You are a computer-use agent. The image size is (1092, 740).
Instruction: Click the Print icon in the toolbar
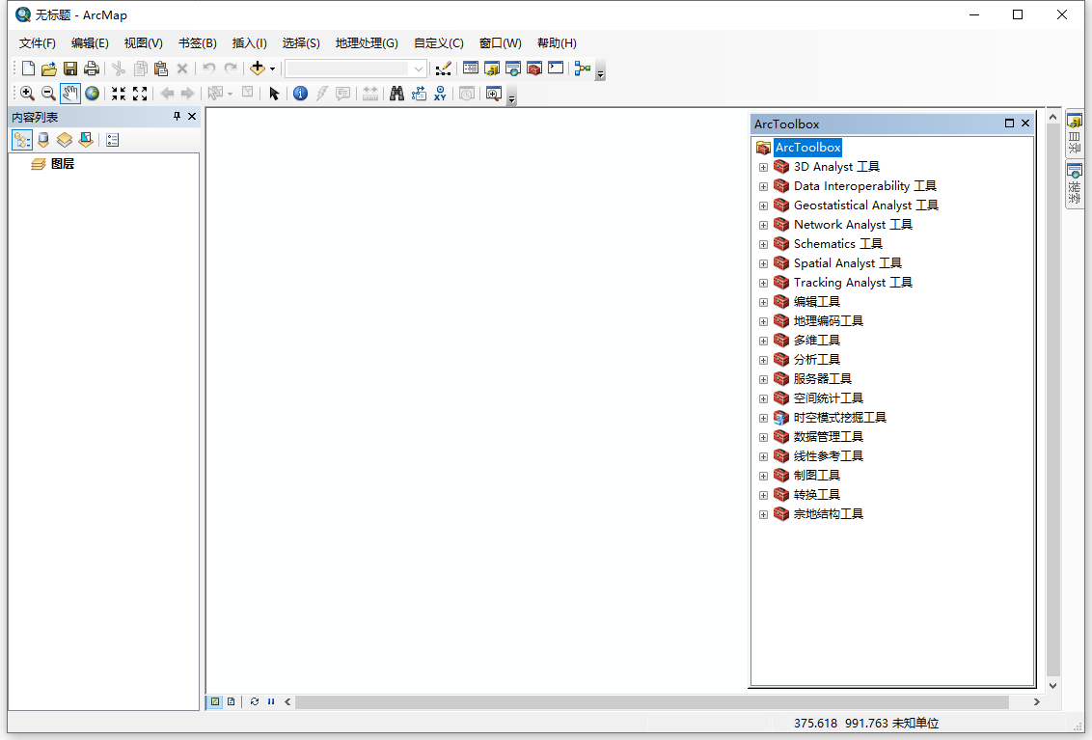[92, 69]
